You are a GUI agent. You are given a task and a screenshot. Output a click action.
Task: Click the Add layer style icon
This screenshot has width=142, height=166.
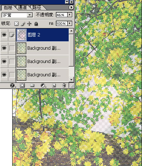[x=12, y=85]
